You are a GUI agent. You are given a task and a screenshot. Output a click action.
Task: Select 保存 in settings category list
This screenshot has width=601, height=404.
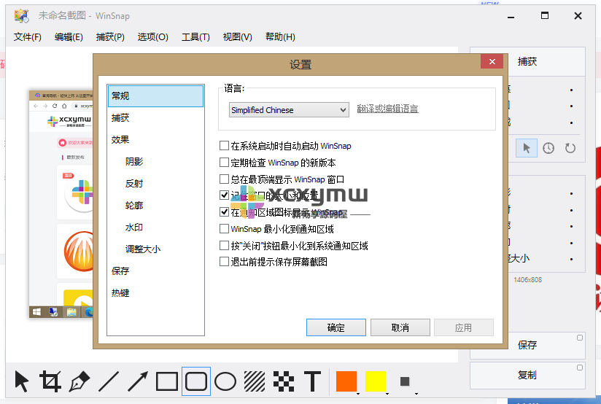pyautogui.click(x=155, y=271)
